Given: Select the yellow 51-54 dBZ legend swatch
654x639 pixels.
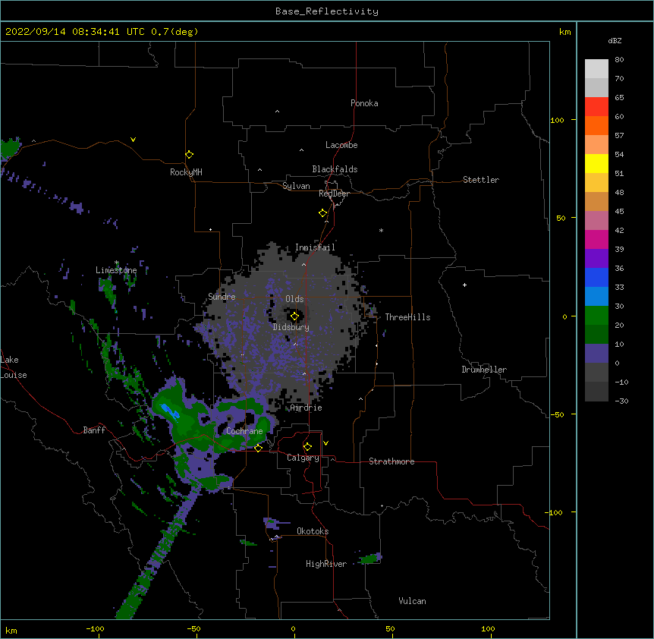Looking at the screenshot, I should tap(596, 163).
